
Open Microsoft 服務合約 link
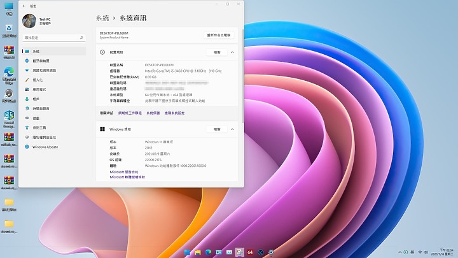tap(124, 172)
